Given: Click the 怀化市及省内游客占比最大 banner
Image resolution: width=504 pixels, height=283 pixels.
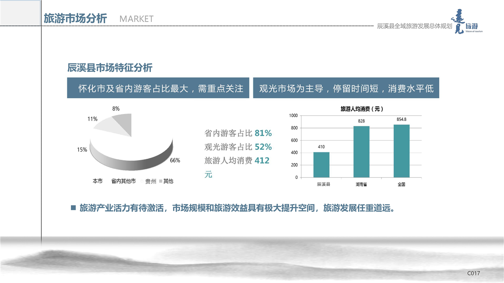Looking at the screenshot, I should pos(158,88).
